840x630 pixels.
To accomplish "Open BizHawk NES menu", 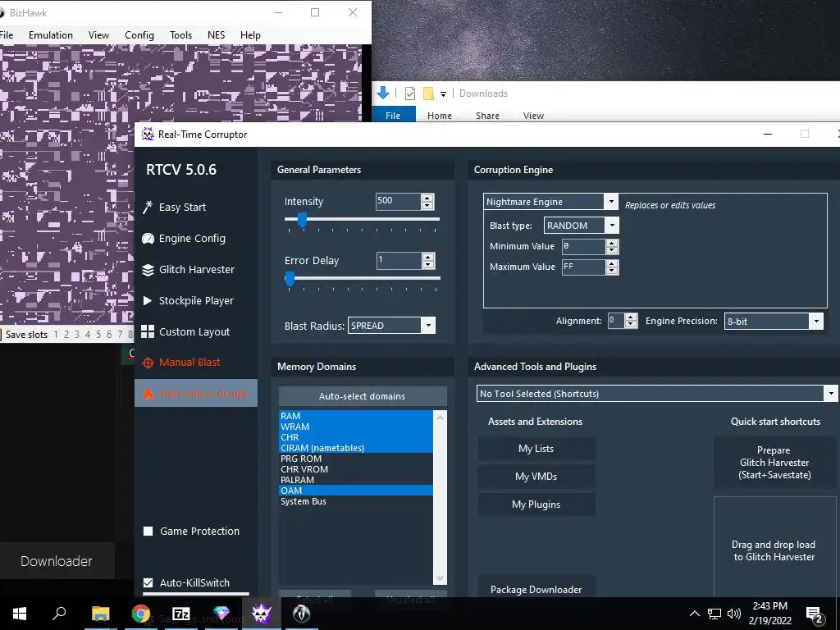I will (216, 35).
